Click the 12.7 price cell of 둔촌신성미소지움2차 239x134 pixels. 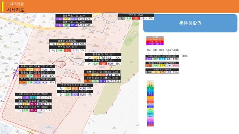[x=102, y=81]
